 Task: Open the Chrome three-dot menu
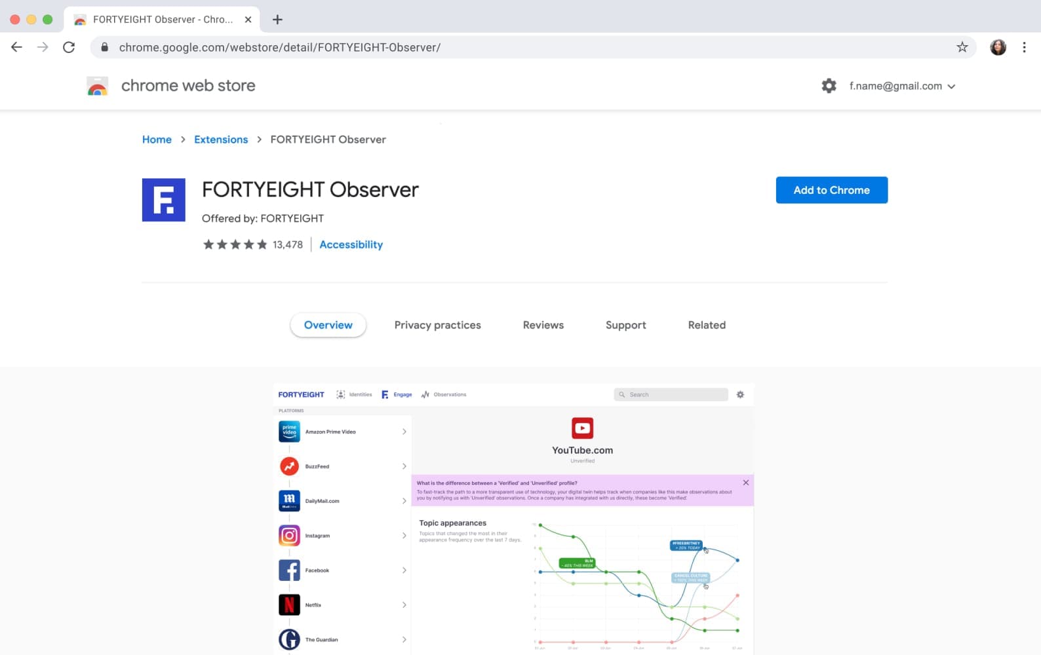[1024, 47]
